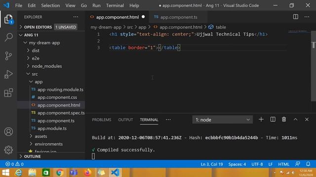Show more panel tabs ellipsis

click(168, 119)
